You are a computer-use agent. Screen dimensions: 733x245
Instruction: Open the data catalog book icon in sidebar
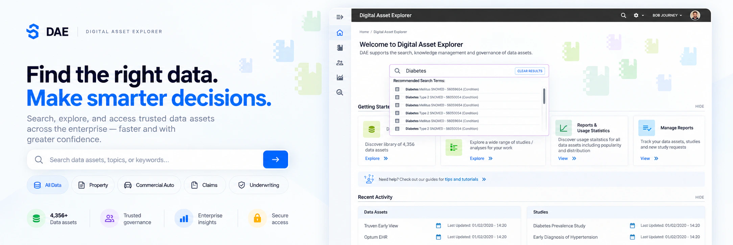pos(340,48)
